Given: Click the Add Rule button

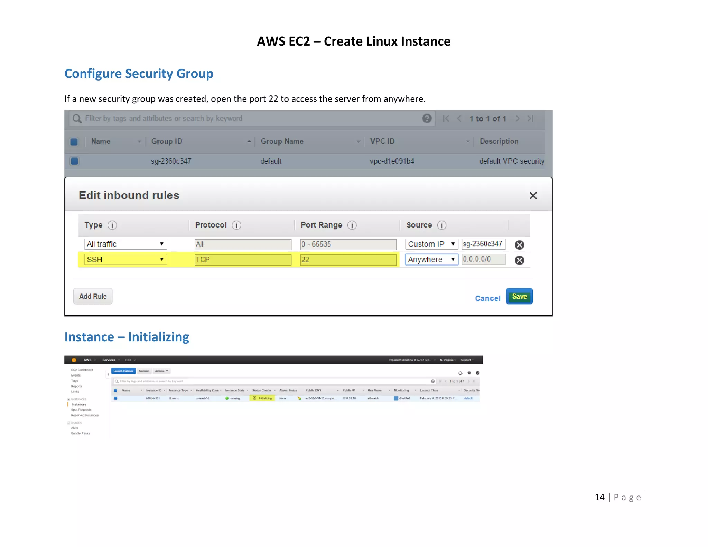Looking at the screenshot, I should pyautogui.click(x=93, y=296).
